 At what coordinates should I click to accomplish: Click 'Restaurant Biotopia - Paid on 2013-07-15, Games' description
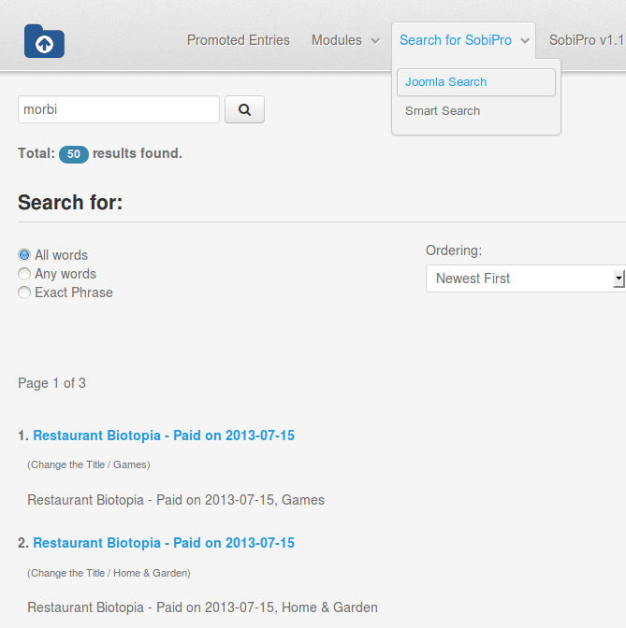click(x=176, y=500)
